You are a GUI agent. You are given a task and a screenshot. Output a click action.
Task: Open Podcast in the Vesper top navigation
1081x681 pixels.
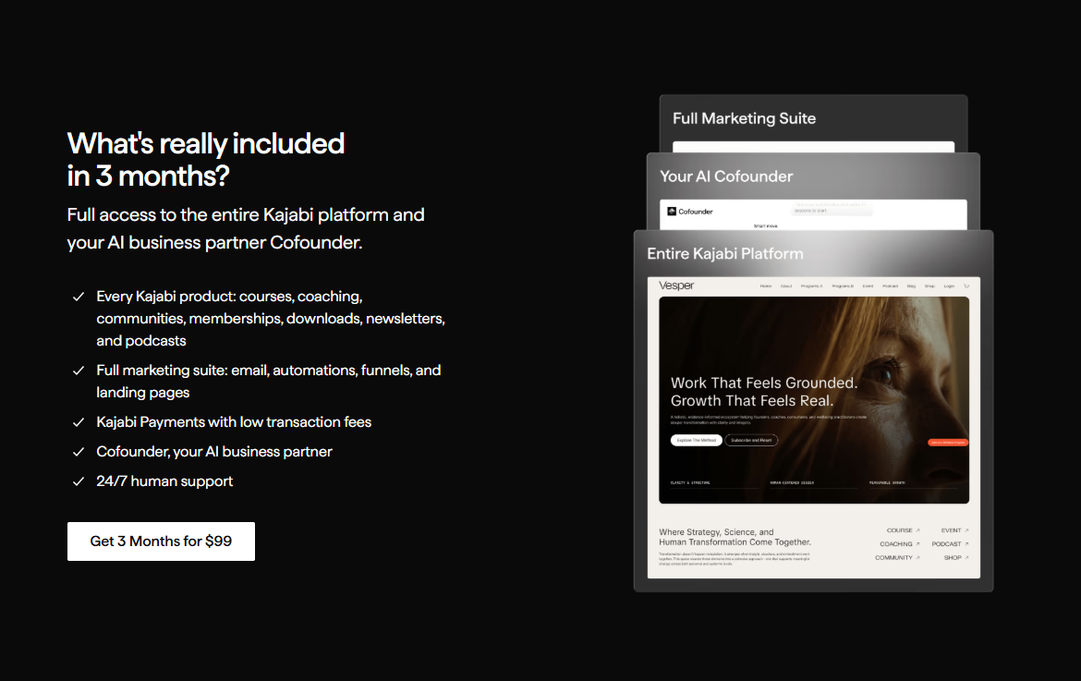[890, 286]
